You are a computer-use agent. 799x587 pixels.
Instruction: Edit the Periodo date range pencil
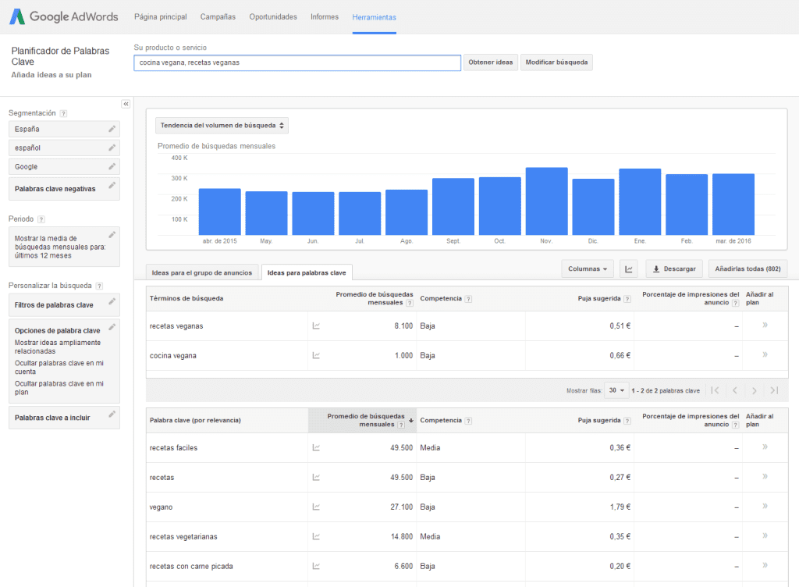(112, 234)
